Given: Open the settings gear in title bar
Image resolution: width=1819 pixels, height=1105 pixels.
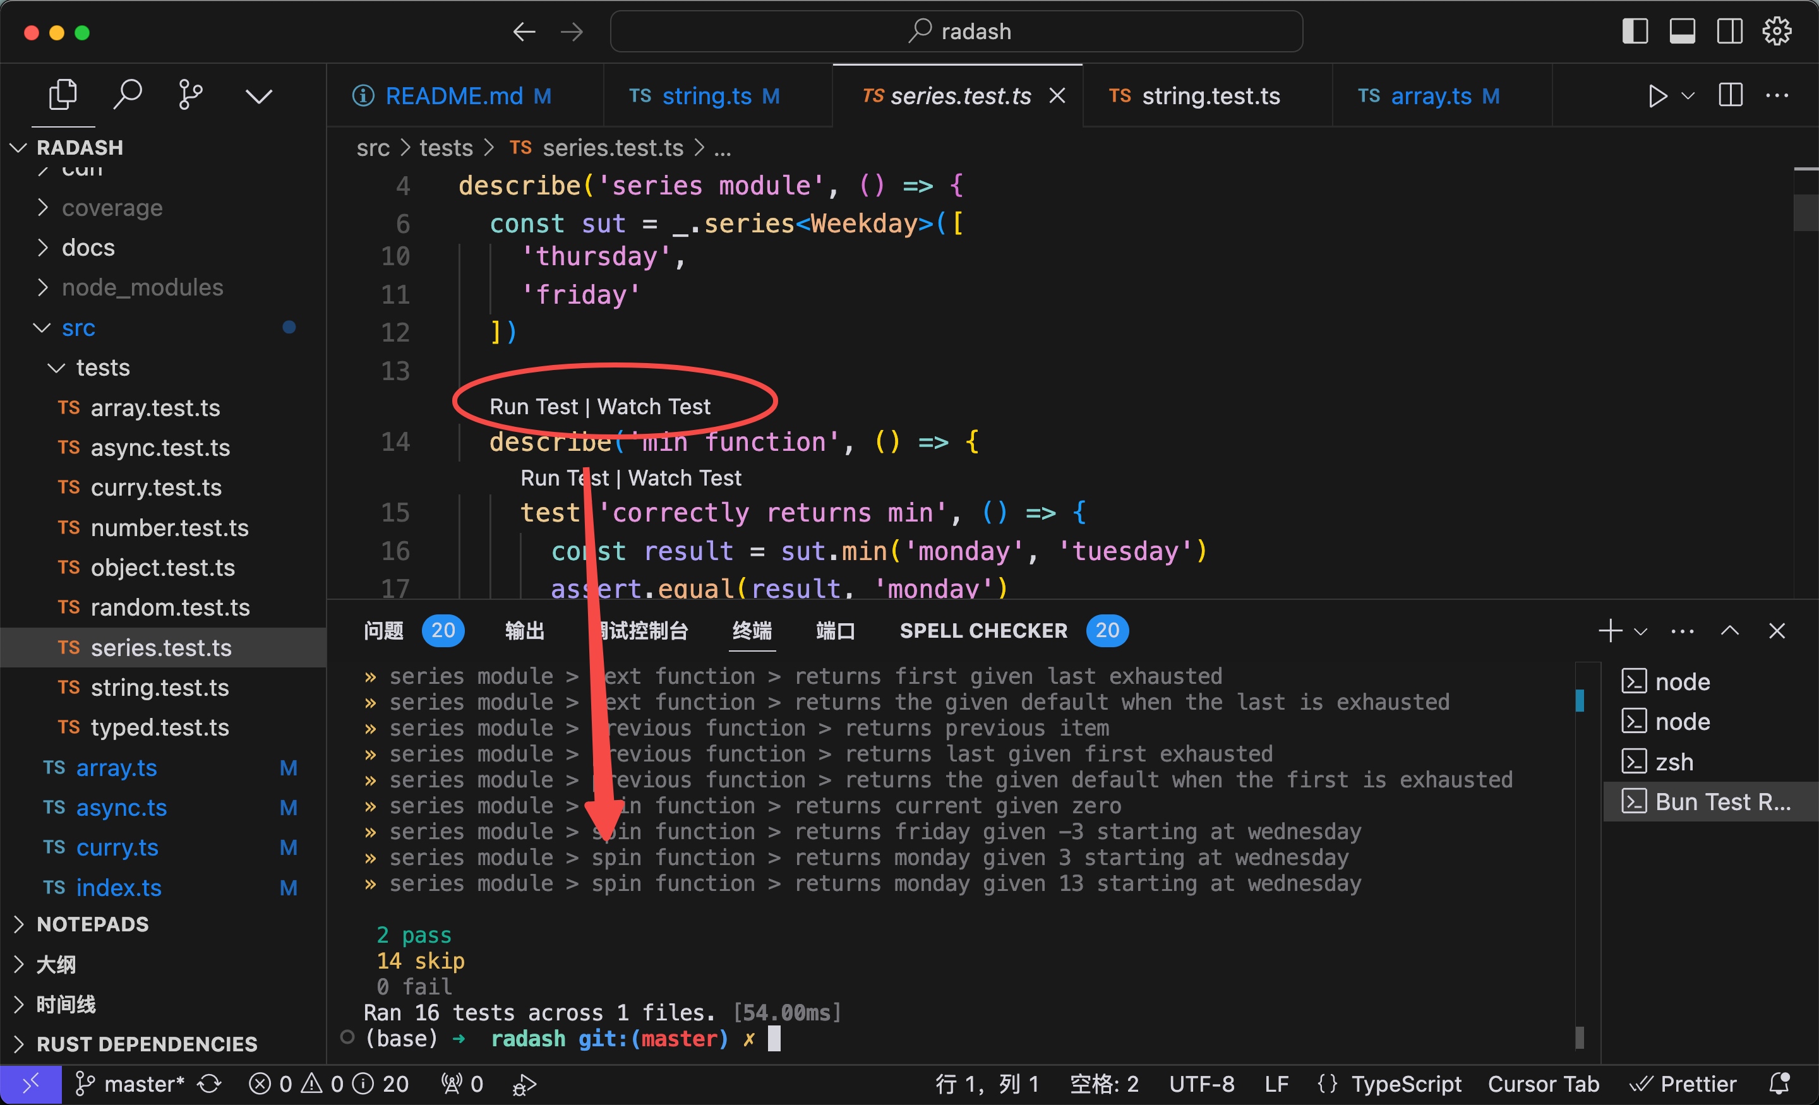Looking at the screenshot, I should [x=1776, y=32].
